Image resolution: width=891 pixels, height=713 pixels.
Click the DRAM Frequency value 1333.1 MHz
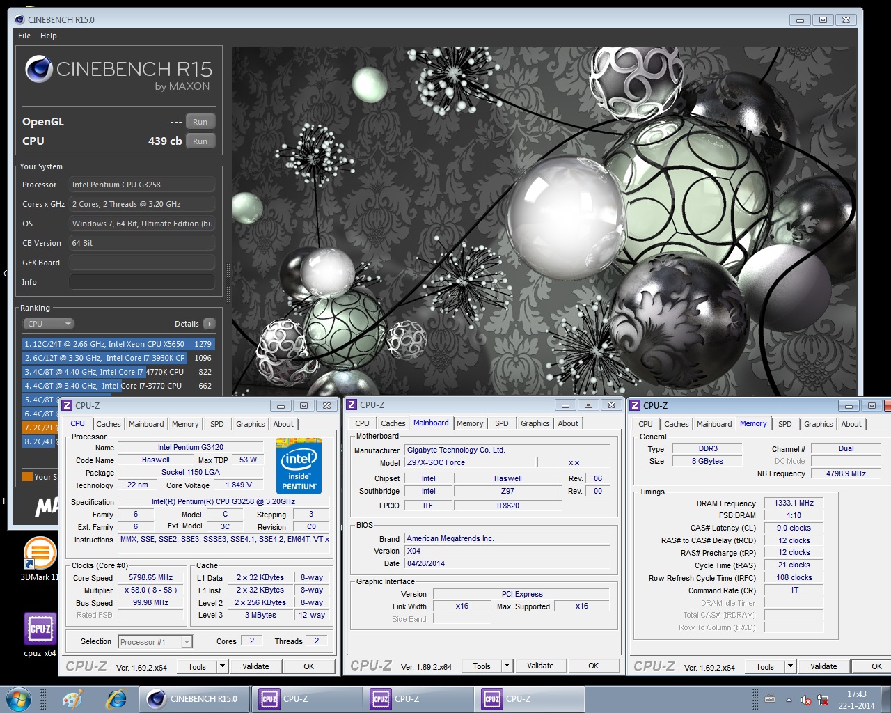[794, 503]
